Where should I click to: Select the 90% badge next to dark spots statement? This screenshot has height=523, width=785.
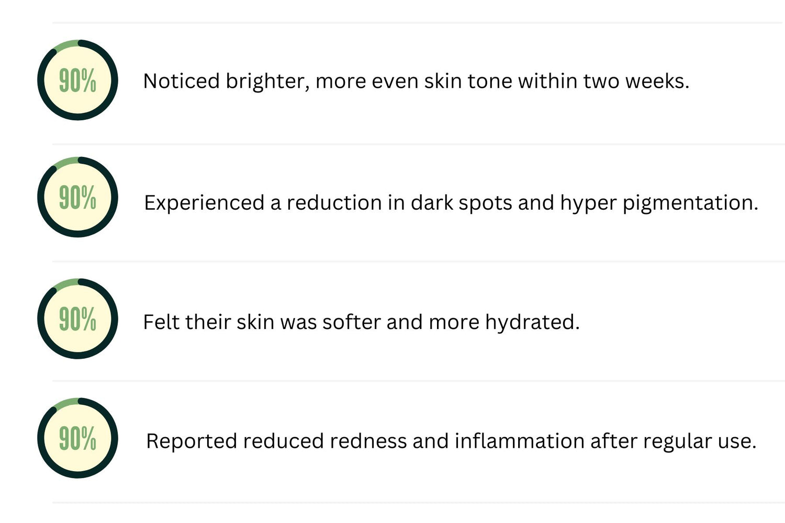pos(77,197)
